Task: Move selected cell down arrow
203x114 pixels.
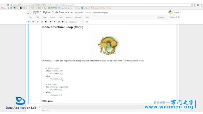Action: pyautogui.click(x=55, y=22)
